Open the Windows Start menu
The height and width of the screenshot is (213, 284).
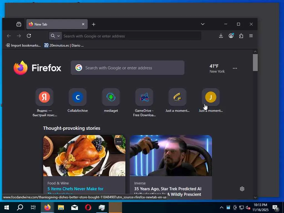(7, 207)
